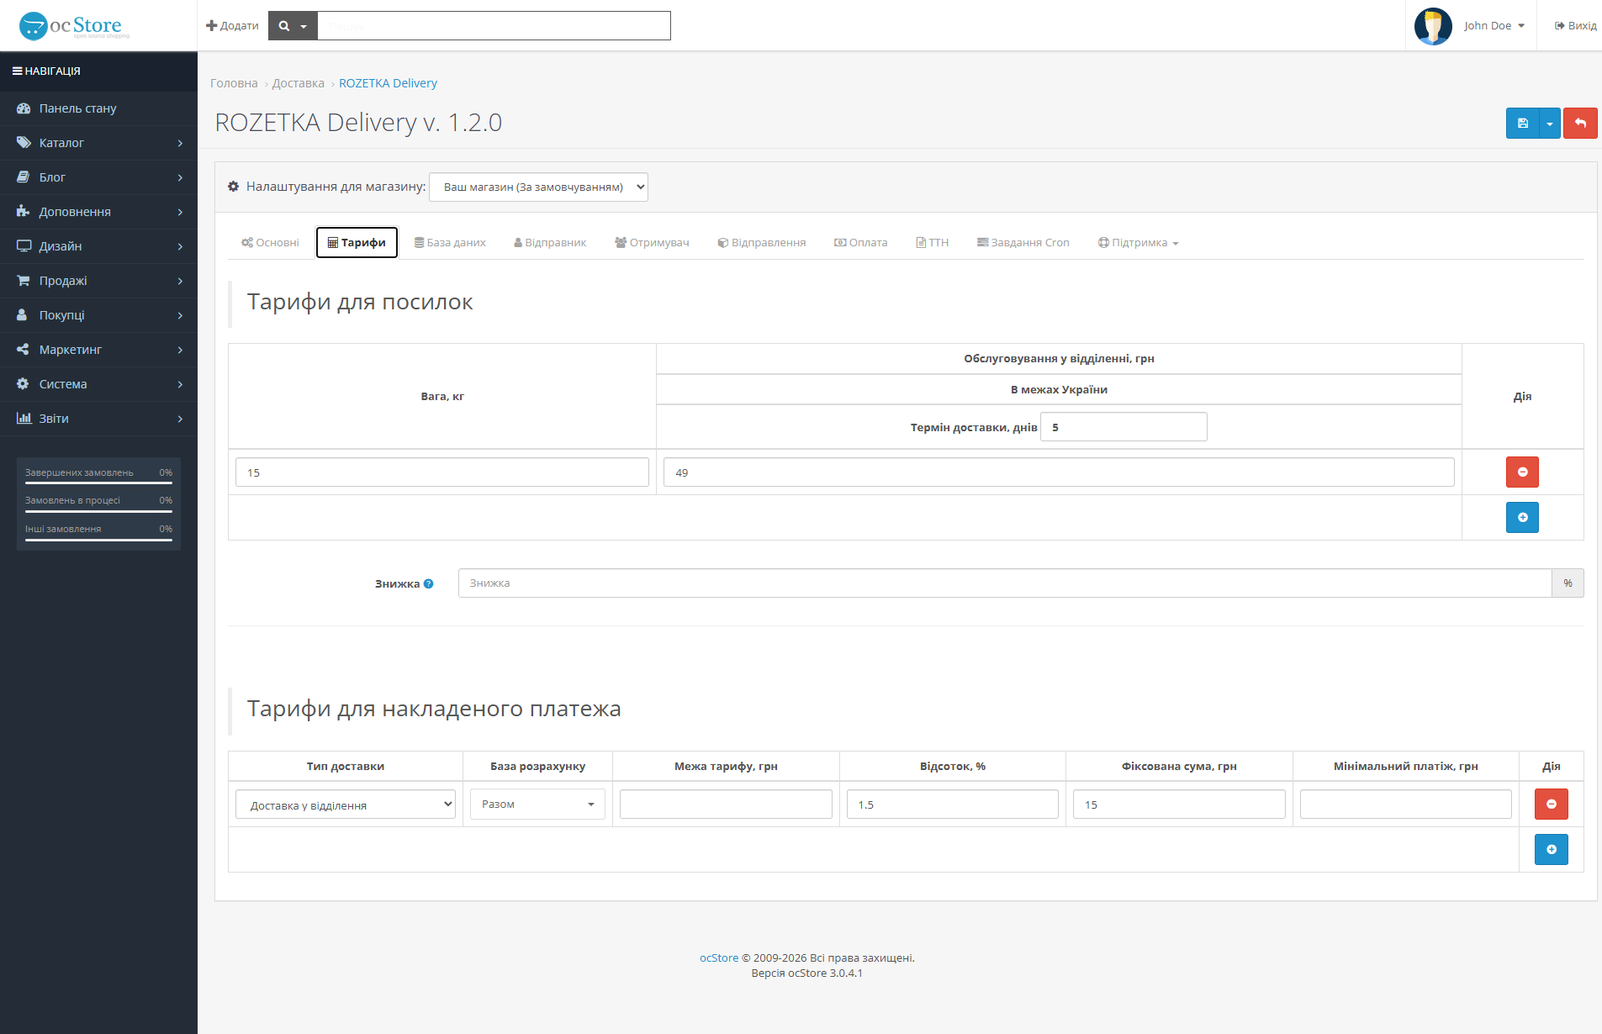1602x1034 pixels.
Task: Open Тип доставки dropdown
Action: point(346,805)
